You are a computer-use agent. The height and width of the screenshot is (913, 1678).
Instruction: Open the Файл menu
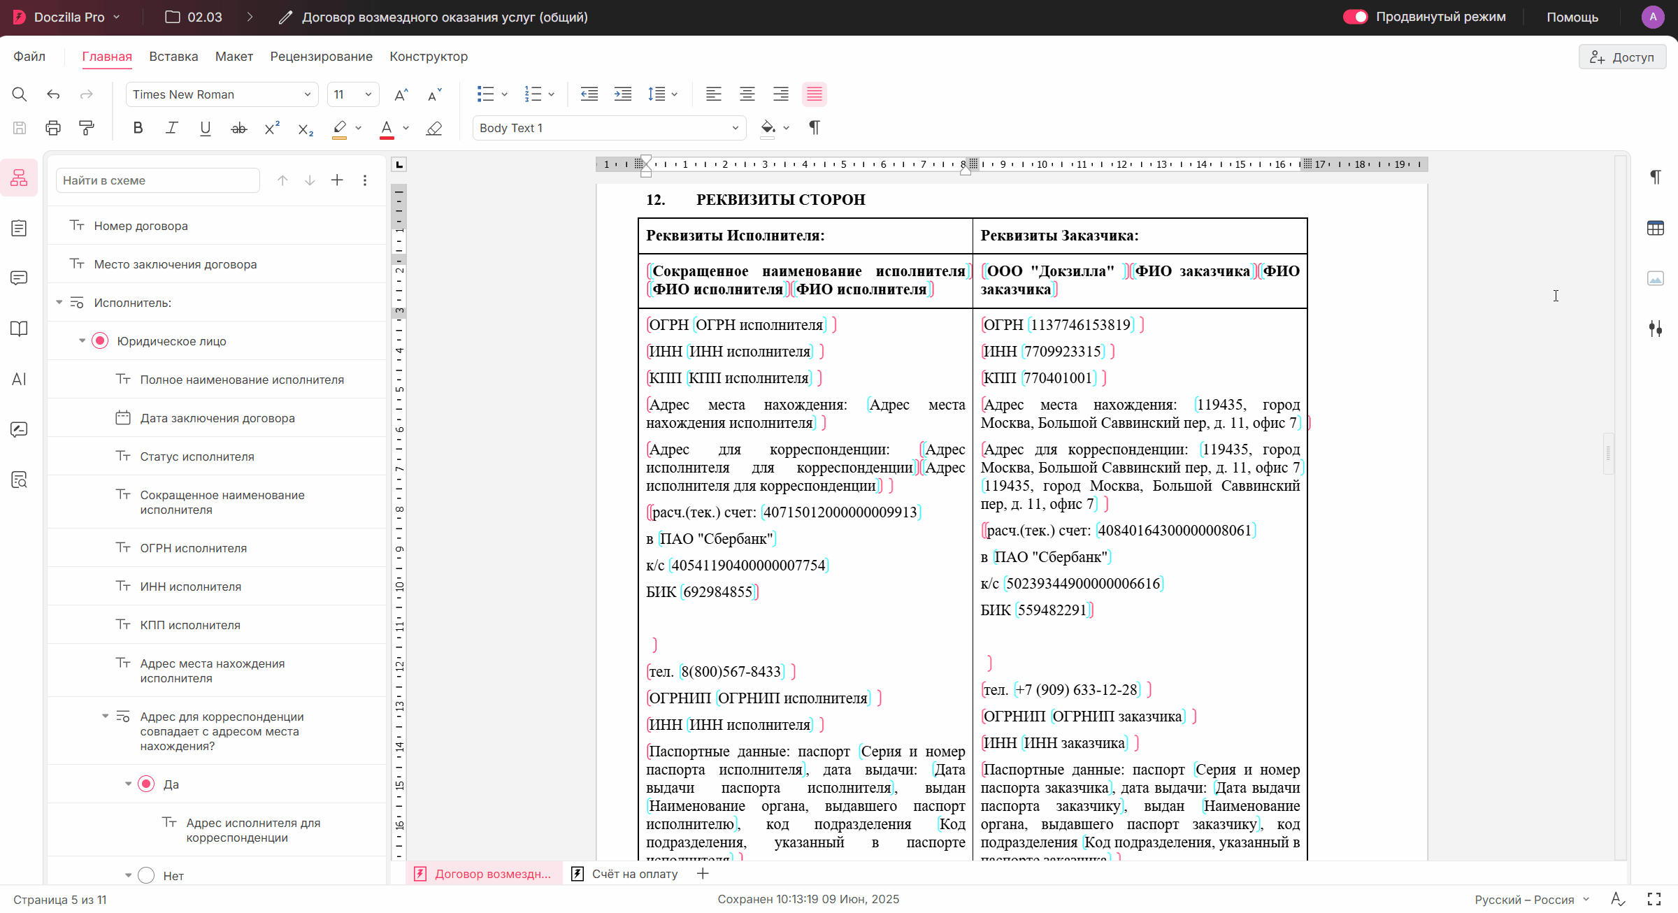click(29, 57)
